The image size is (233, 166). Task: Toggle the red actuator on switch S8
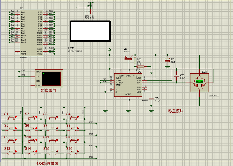click(x=78, y=128)
